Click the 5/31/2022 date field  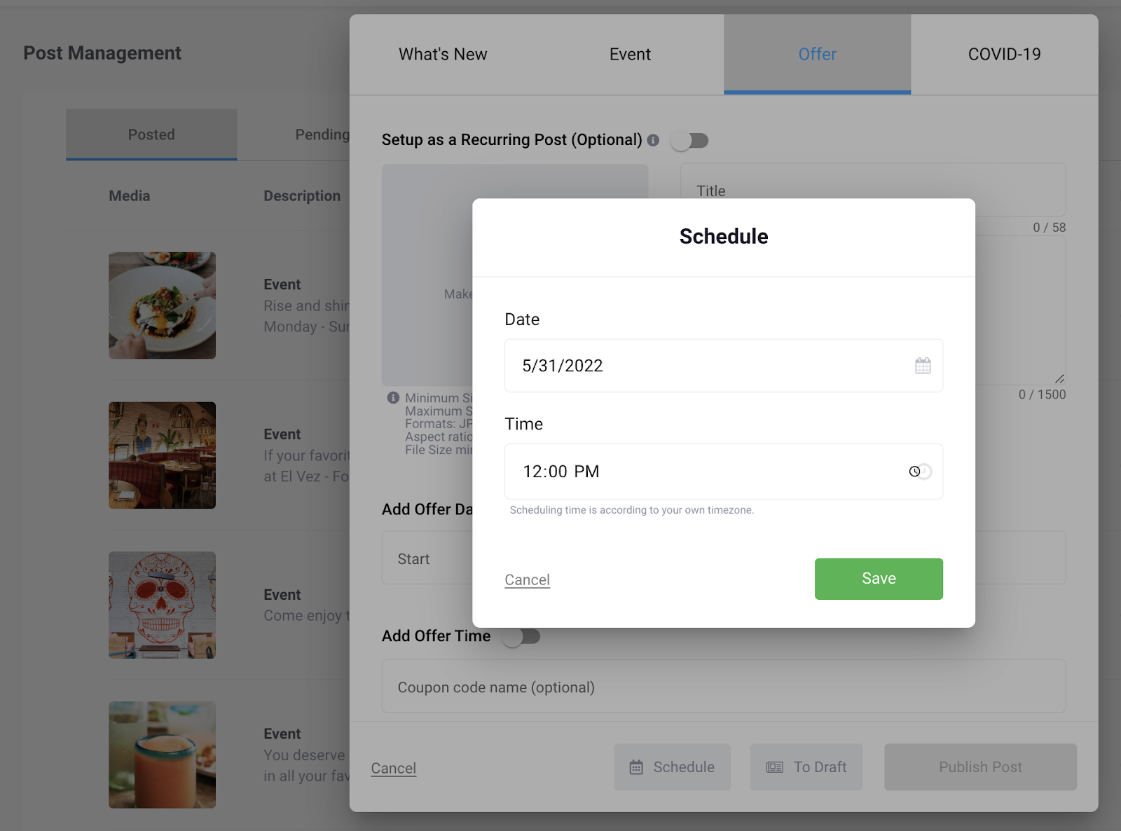pyautogui.click(x=724, y=366)
